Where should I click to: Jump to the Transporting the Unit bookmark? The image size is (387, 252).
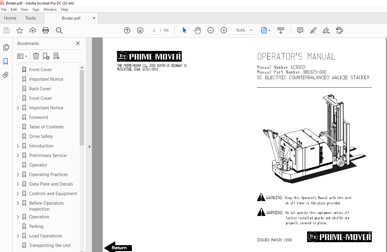point(50,245)
